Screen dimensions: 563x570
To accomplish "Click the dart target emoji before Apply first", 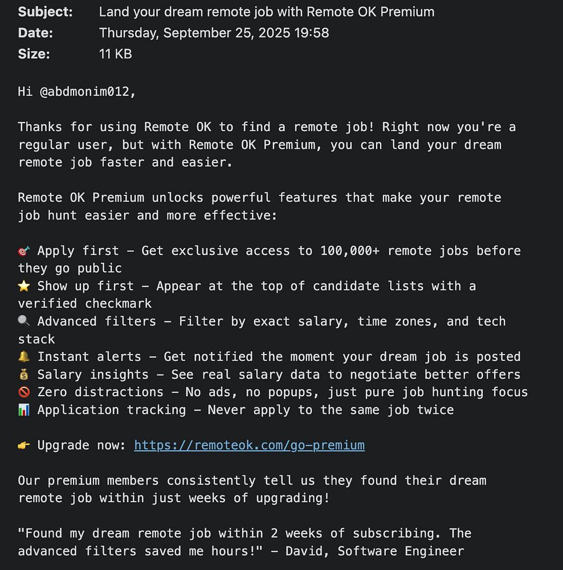I will (x=23, y=251).
